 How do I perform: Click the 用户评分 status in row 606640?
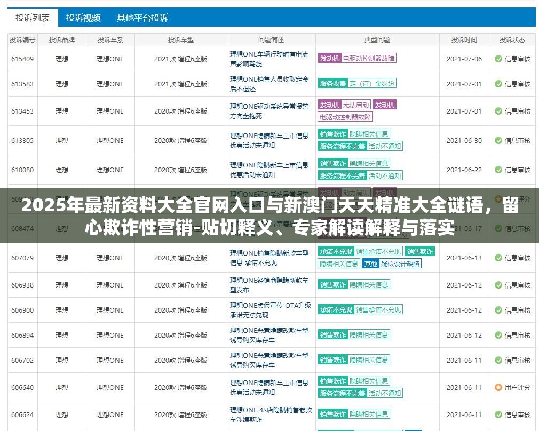point(517,387)
